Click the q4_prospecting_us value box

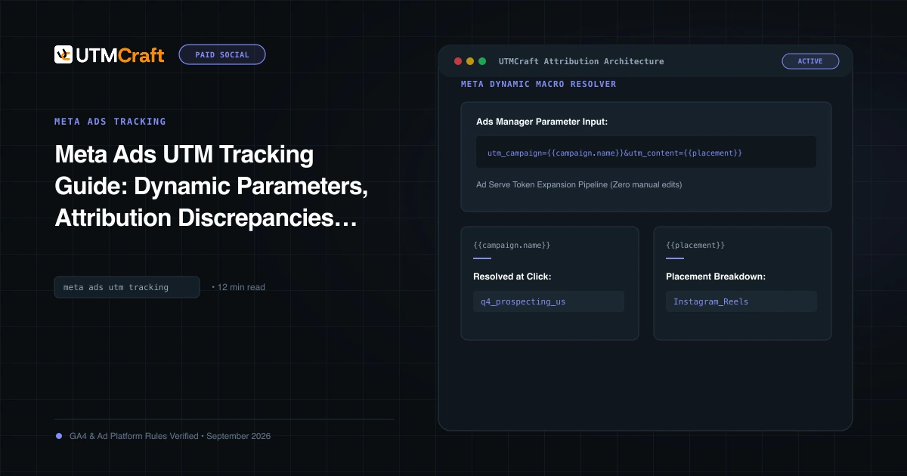click(549, 301)
